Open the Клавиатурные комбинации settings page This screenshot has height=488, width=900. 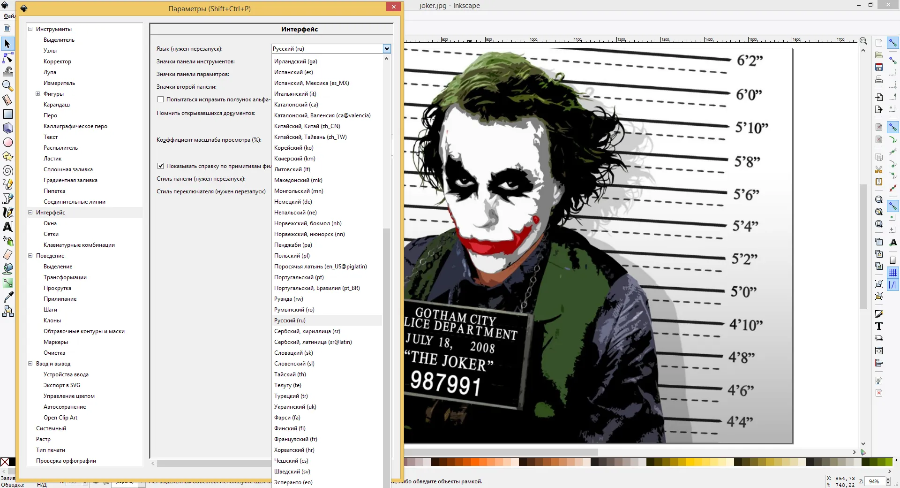pyautogui.click(x=79, y=245)
